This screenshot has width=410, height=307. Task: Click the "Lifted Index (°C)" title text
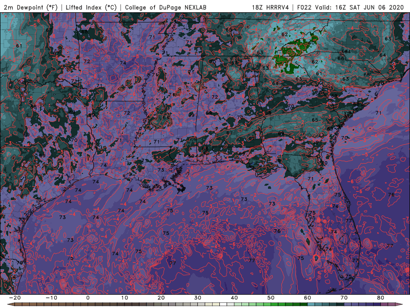91,7
